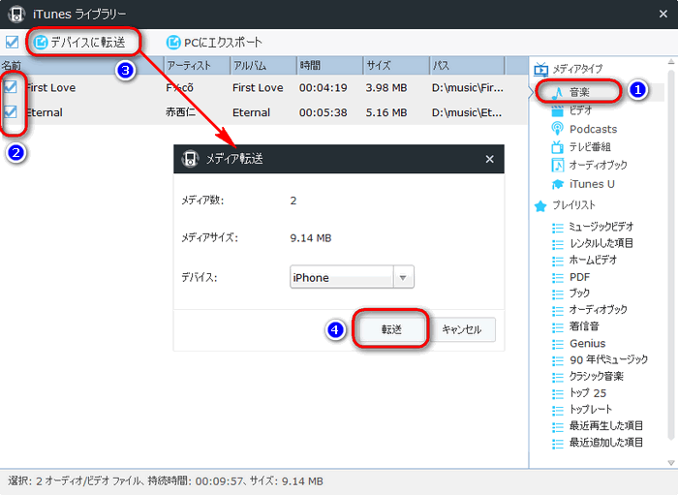Select テレビ番組 media type
The height and width of the screenshot is (495, 678).
pos(590,147)
